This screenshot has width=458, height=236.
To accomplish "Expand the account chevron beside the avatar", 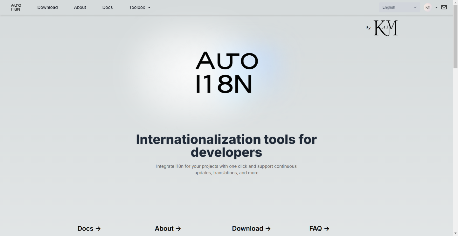I will pos(436,7).
